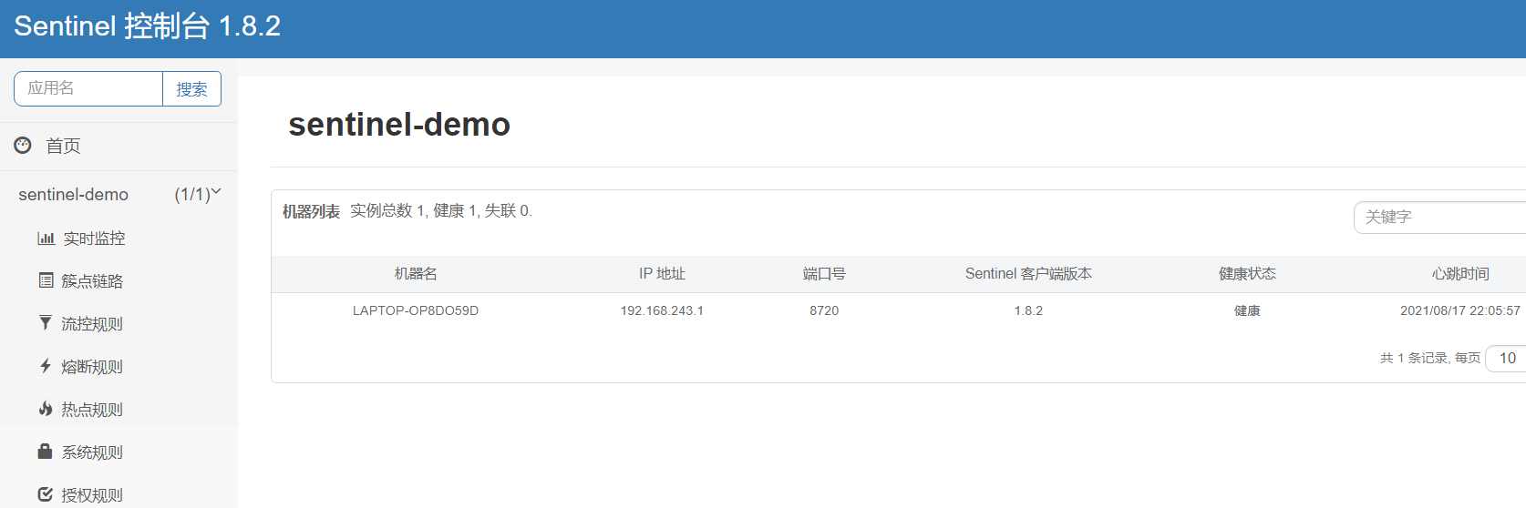1526x508 pixels.
Task: Click machine name LAPTOP-OP8DO59D cell
Action: tap(416, 310)
